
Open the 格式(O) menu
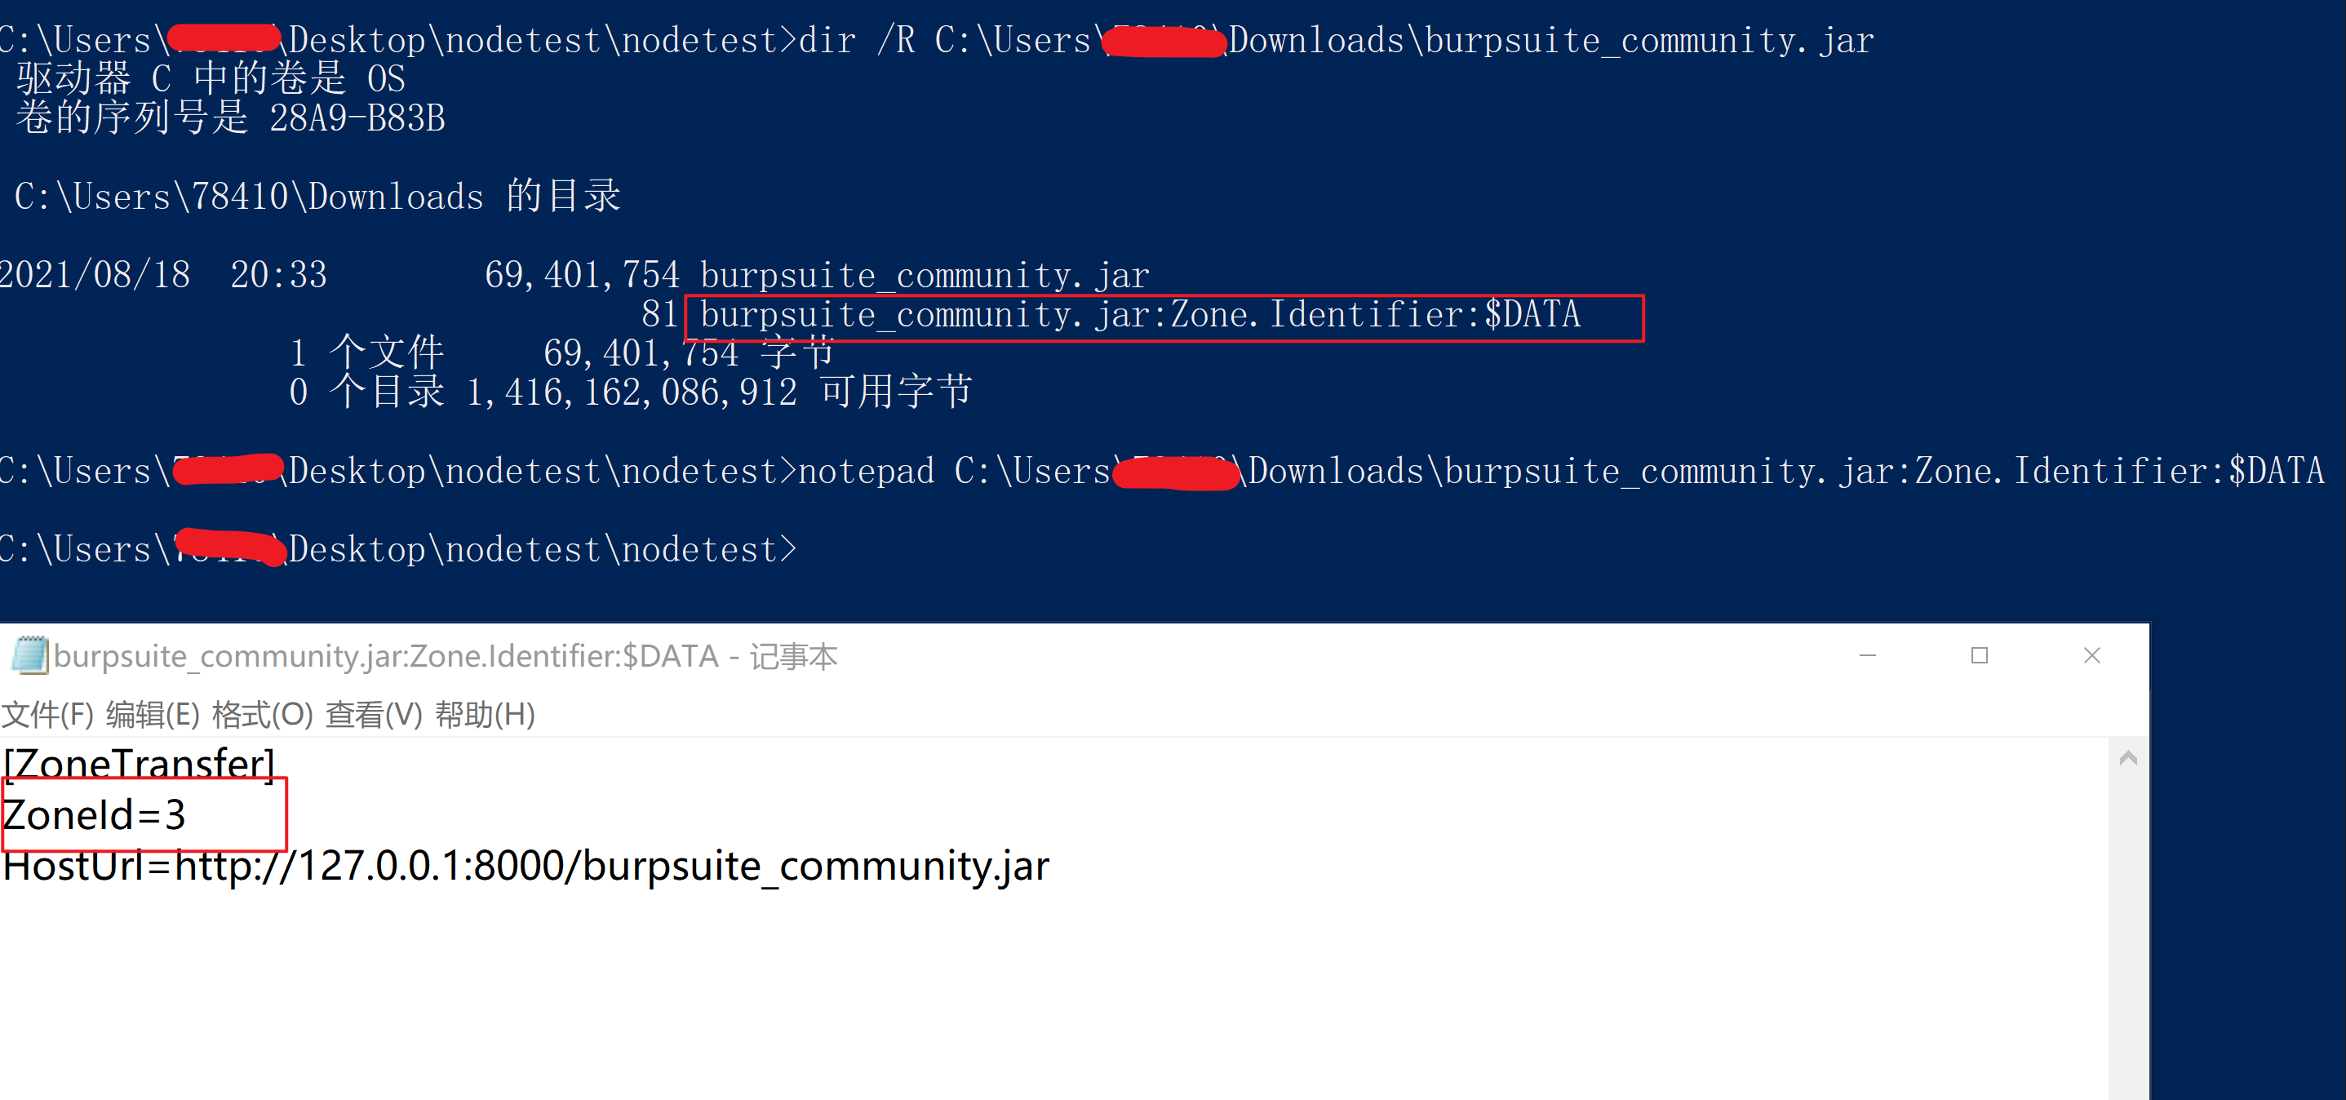(262, 715)
